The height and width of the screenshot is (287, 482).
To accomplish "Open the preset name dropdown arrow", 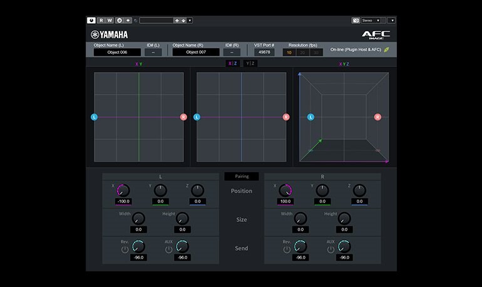I will click(190, 21).
